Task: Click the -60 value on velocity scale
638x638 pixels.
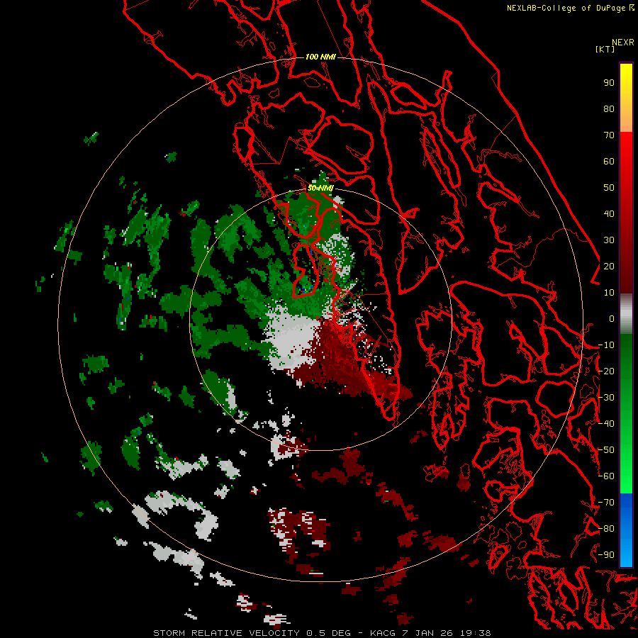Action: point(606,476)
